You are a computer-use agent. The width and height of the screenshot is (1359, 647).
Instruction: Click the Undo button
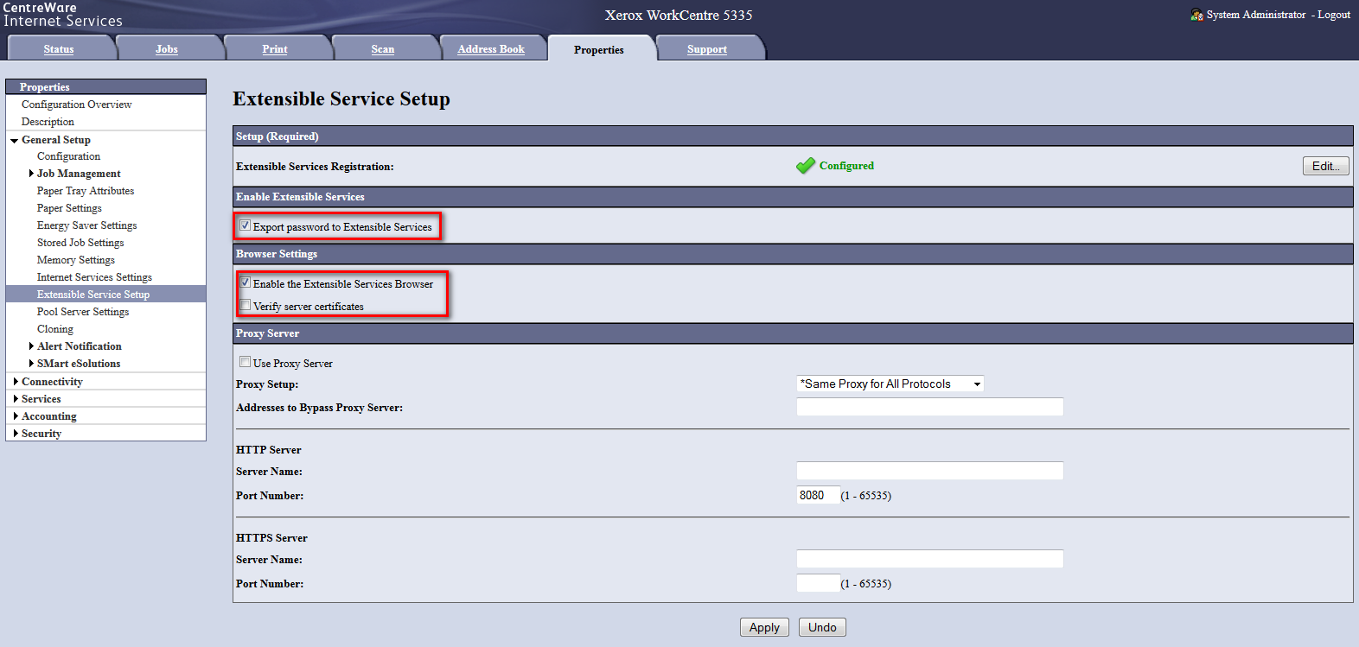coord(821,627)
